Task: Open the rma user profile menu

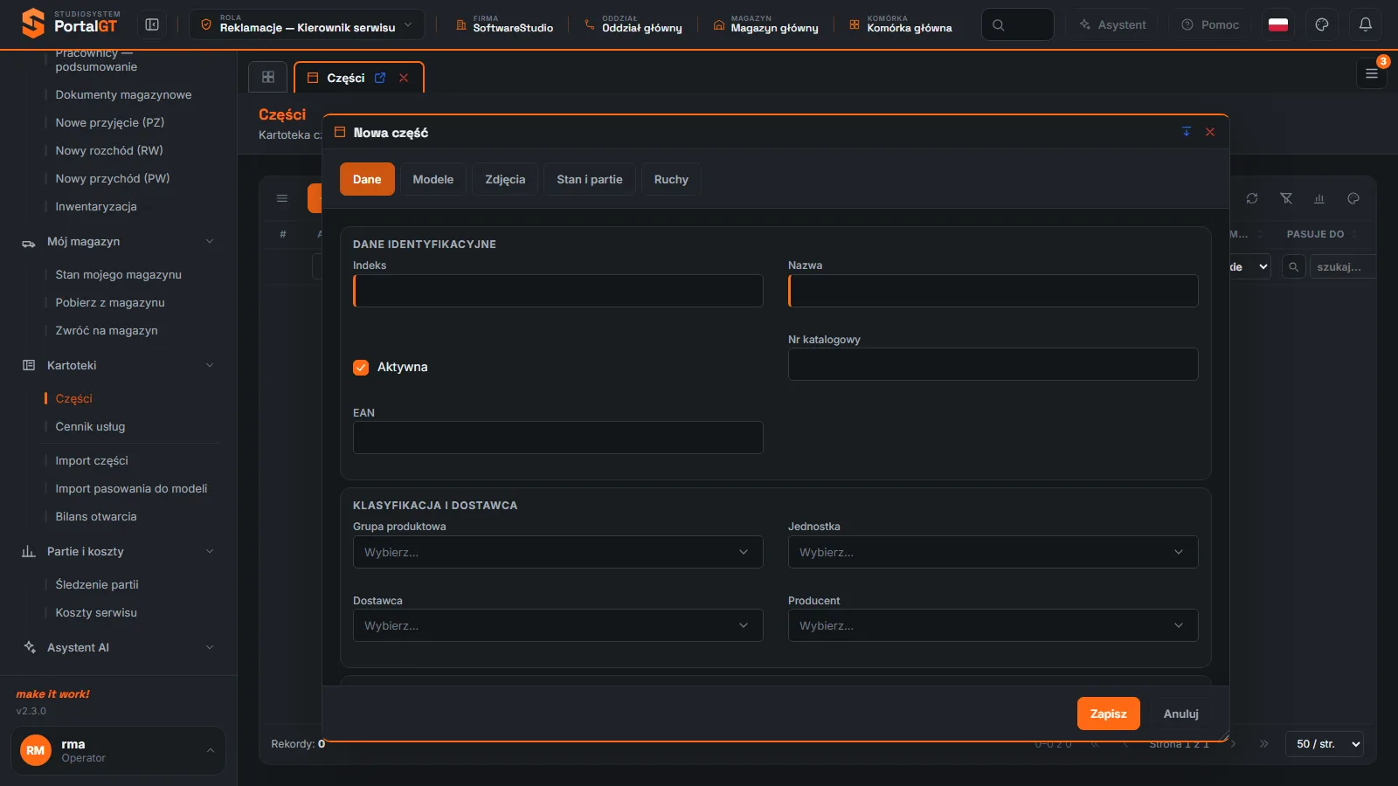Action: (x=118, y=750)
